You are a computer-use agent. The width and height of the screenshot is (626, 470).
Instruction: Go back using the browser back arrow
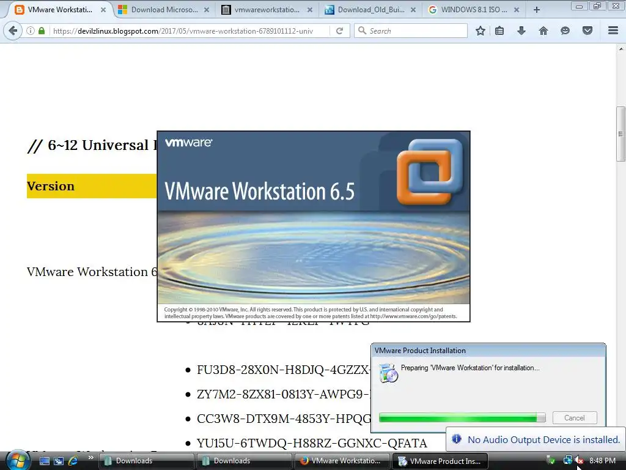13,31
